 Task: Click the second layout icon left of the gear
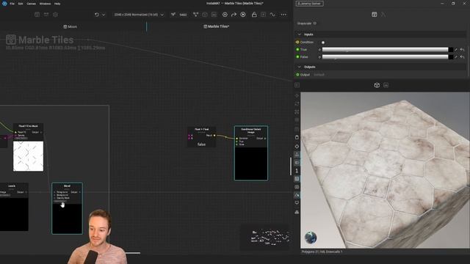(46, 15)
